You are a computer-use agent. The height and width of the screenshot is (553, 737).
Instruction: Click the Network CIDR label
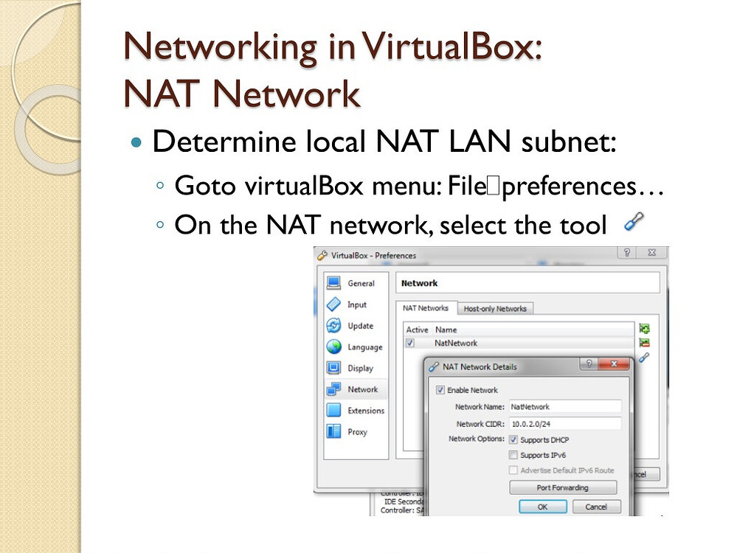click(x=480, y=424)
